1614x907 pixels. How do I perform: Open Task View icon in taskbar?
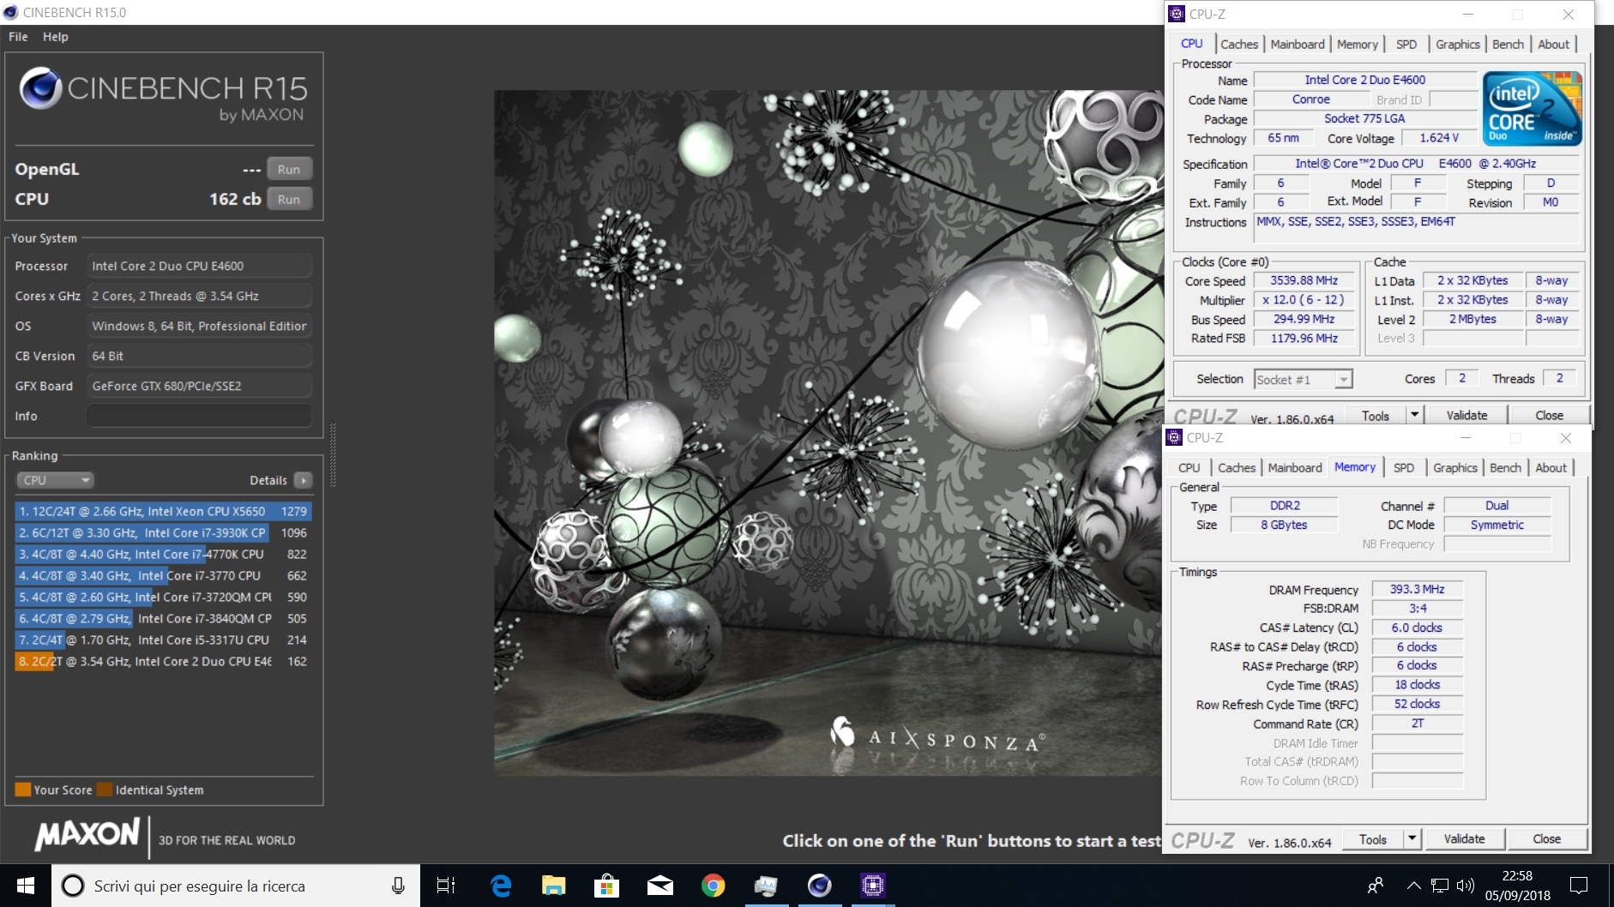click(x=446, y=886)
